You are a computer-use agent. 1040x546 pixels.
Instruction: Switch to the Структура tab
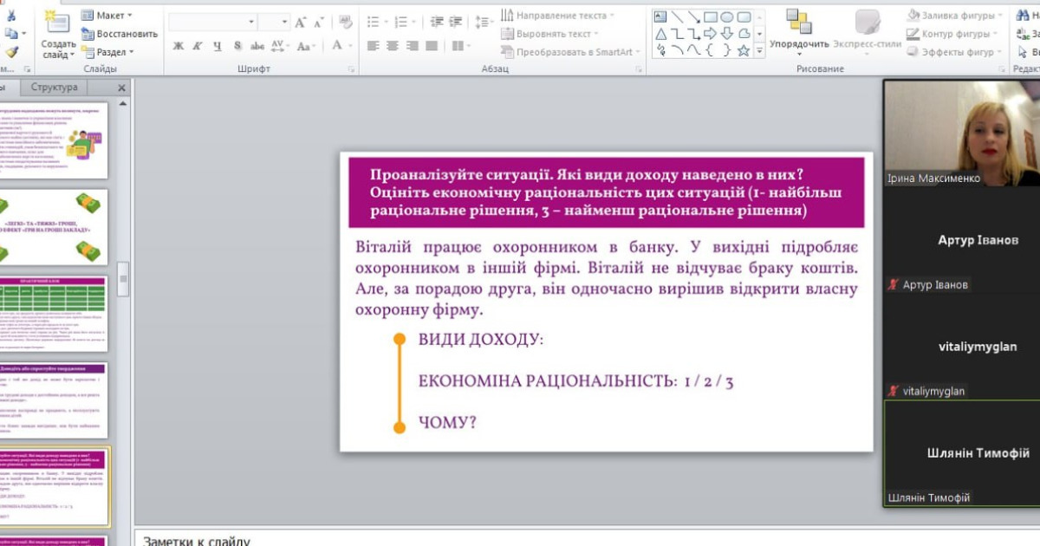click(54, 88)
